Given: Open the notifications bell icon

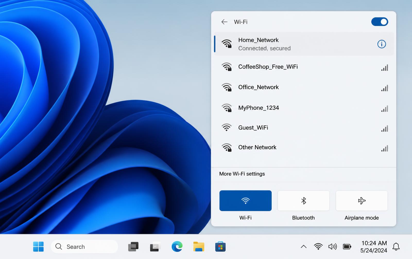Looking at the screenshot, I should tap(396, 247).
